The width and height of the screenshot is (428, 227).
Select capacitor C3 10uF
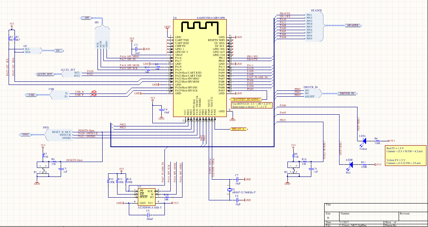pyautogui.click(x=136, y=49)
